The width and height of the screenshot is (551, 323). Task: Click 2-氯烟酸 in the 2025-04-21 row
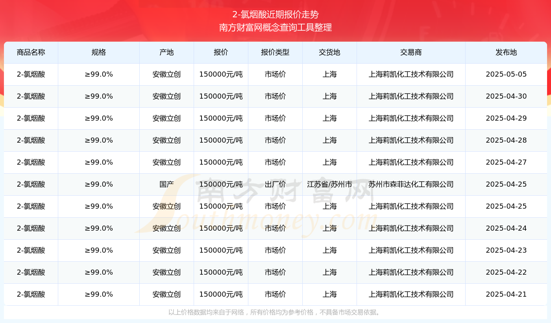pyautogui.click(x=31, y=294)
